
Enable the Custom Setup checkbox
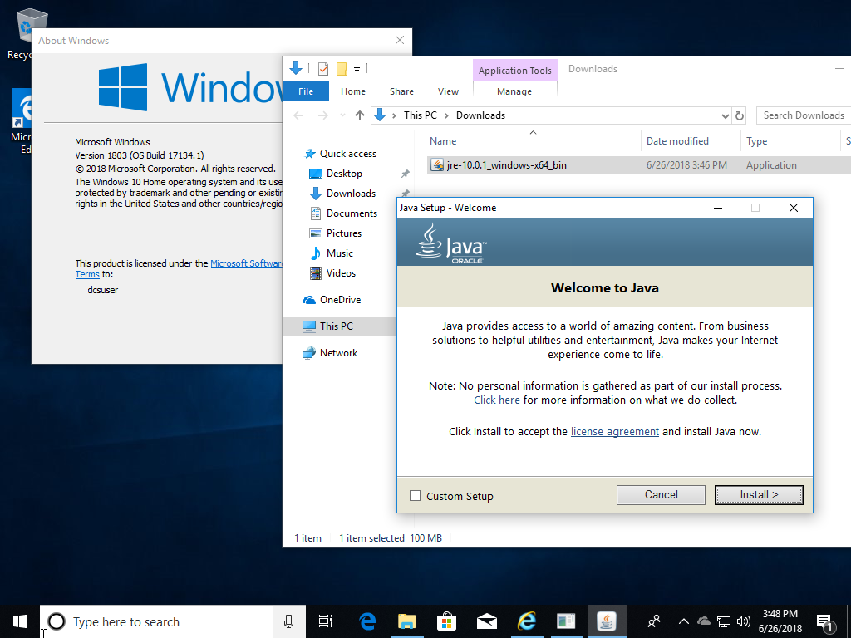(416, 496)
